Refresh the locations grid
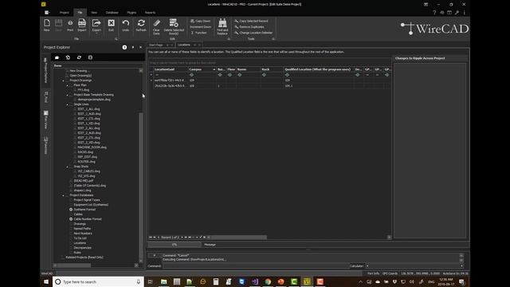Viewport: 510px width, 287px height. coord(141,25)
